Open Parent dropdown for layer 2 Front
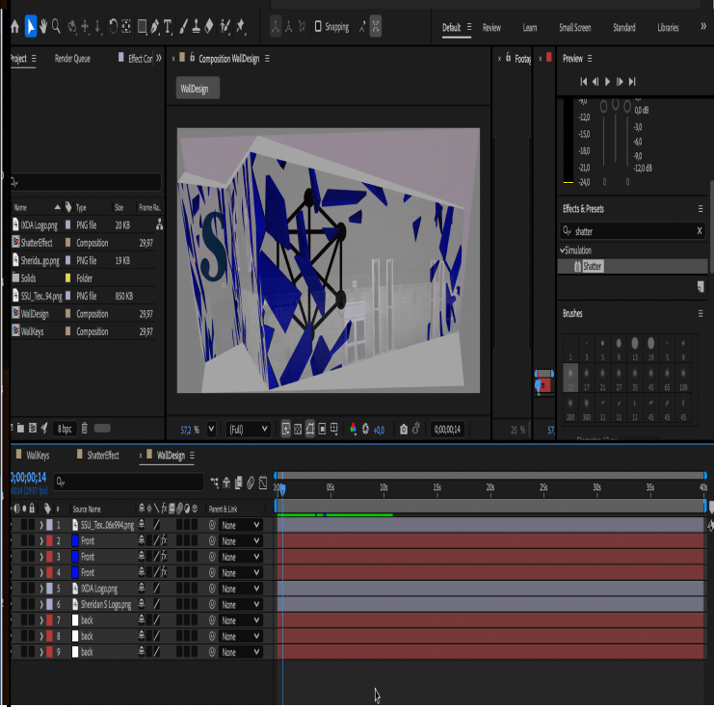The image size is (714, 707). [x=241, y=541]
